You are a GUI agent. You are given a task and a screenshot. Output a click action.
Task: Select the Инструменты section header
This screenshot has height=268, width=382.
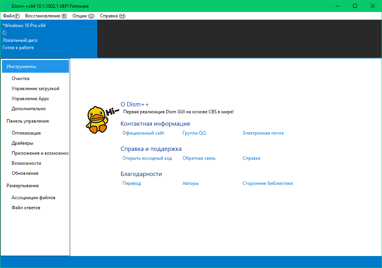pos(35,67)
